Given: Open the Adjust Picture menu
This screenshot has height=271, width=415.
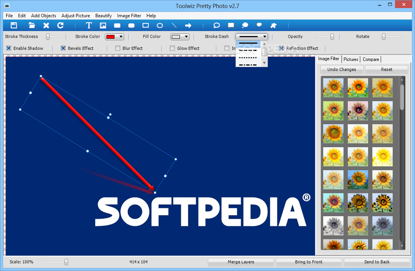Looking at the screenshot, I should (x=76, y=16).
